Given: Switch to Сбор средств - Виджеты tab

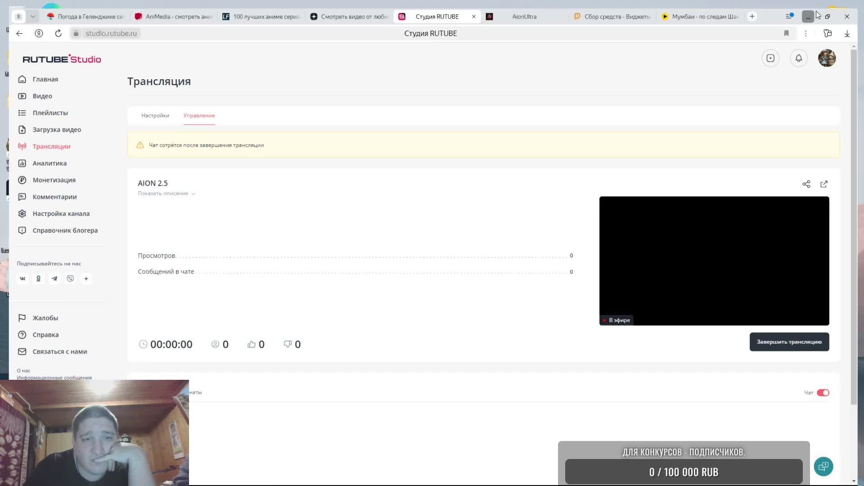Looking at the screenshot, I should [x=612, y=17].
